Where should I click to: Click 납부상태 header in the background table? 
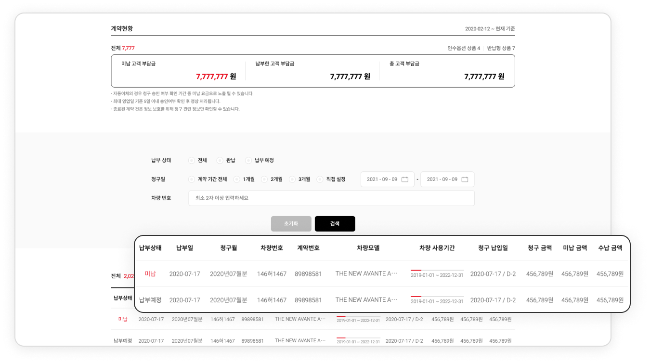tap(123, 298)
